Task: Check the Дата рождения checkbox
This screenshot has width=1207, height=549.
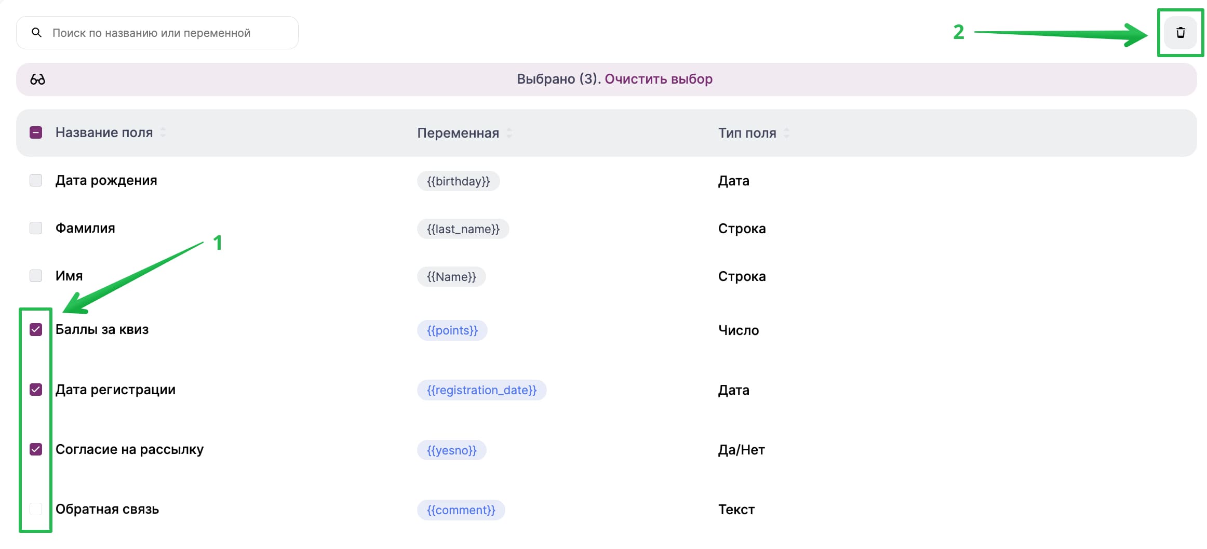Action: point(36,180)
